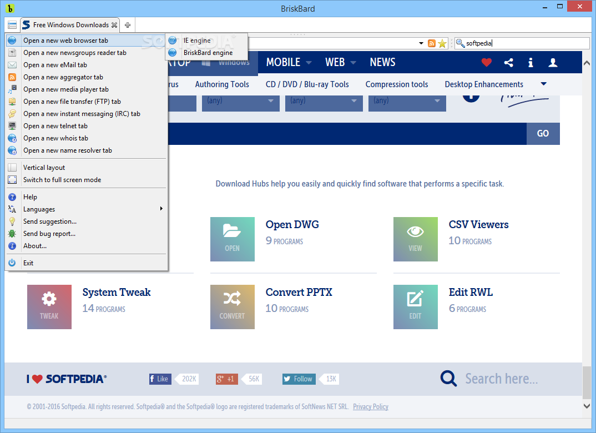Click the GO search button
Screen dimensions: 596x433
coord(543,133)
